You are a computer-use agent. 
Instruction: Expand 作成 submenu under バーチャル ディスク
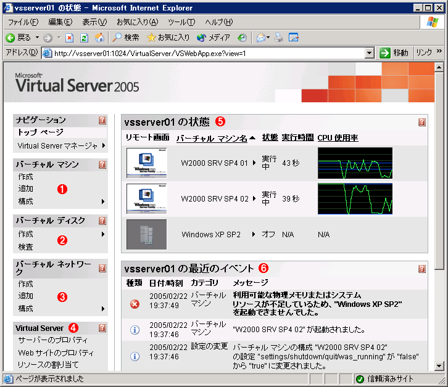coord(103,234)
